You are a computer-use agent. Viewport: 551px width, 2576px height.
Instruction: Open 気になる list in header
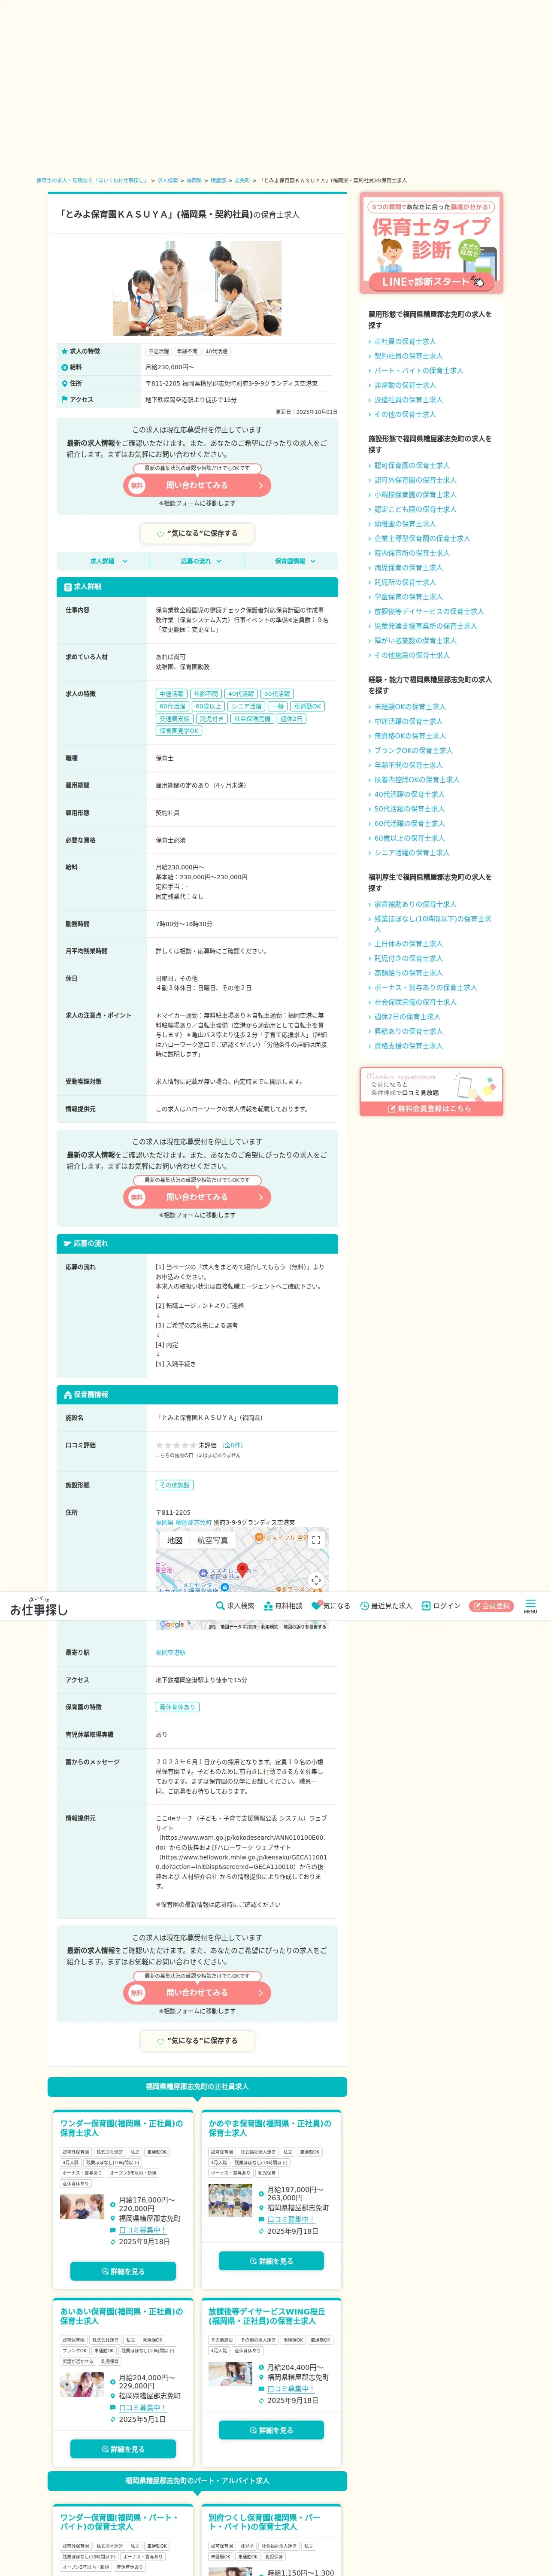pyautogui.click(x=331, y=1606)
